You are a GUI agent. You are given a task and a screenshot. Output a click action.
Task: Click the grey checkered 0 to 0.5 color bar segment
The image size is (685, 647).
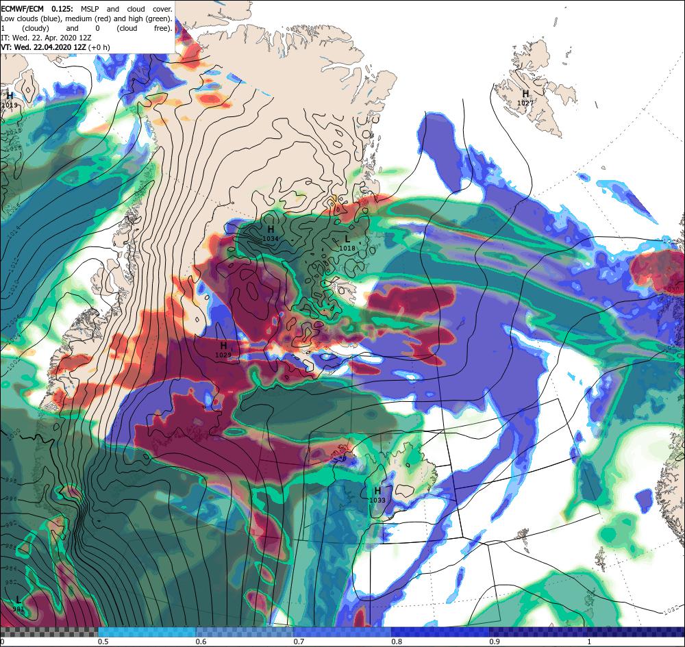tap(49, 632)
